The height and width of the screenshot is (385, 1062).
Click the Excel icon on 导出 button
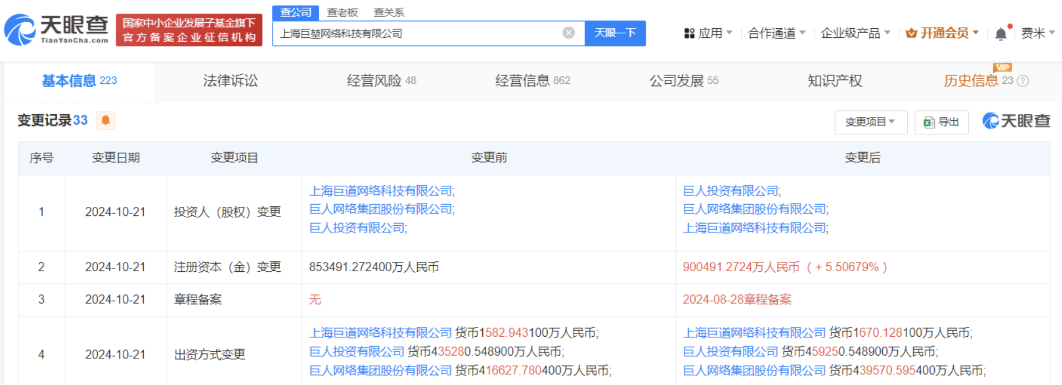[x=928, y=123]
